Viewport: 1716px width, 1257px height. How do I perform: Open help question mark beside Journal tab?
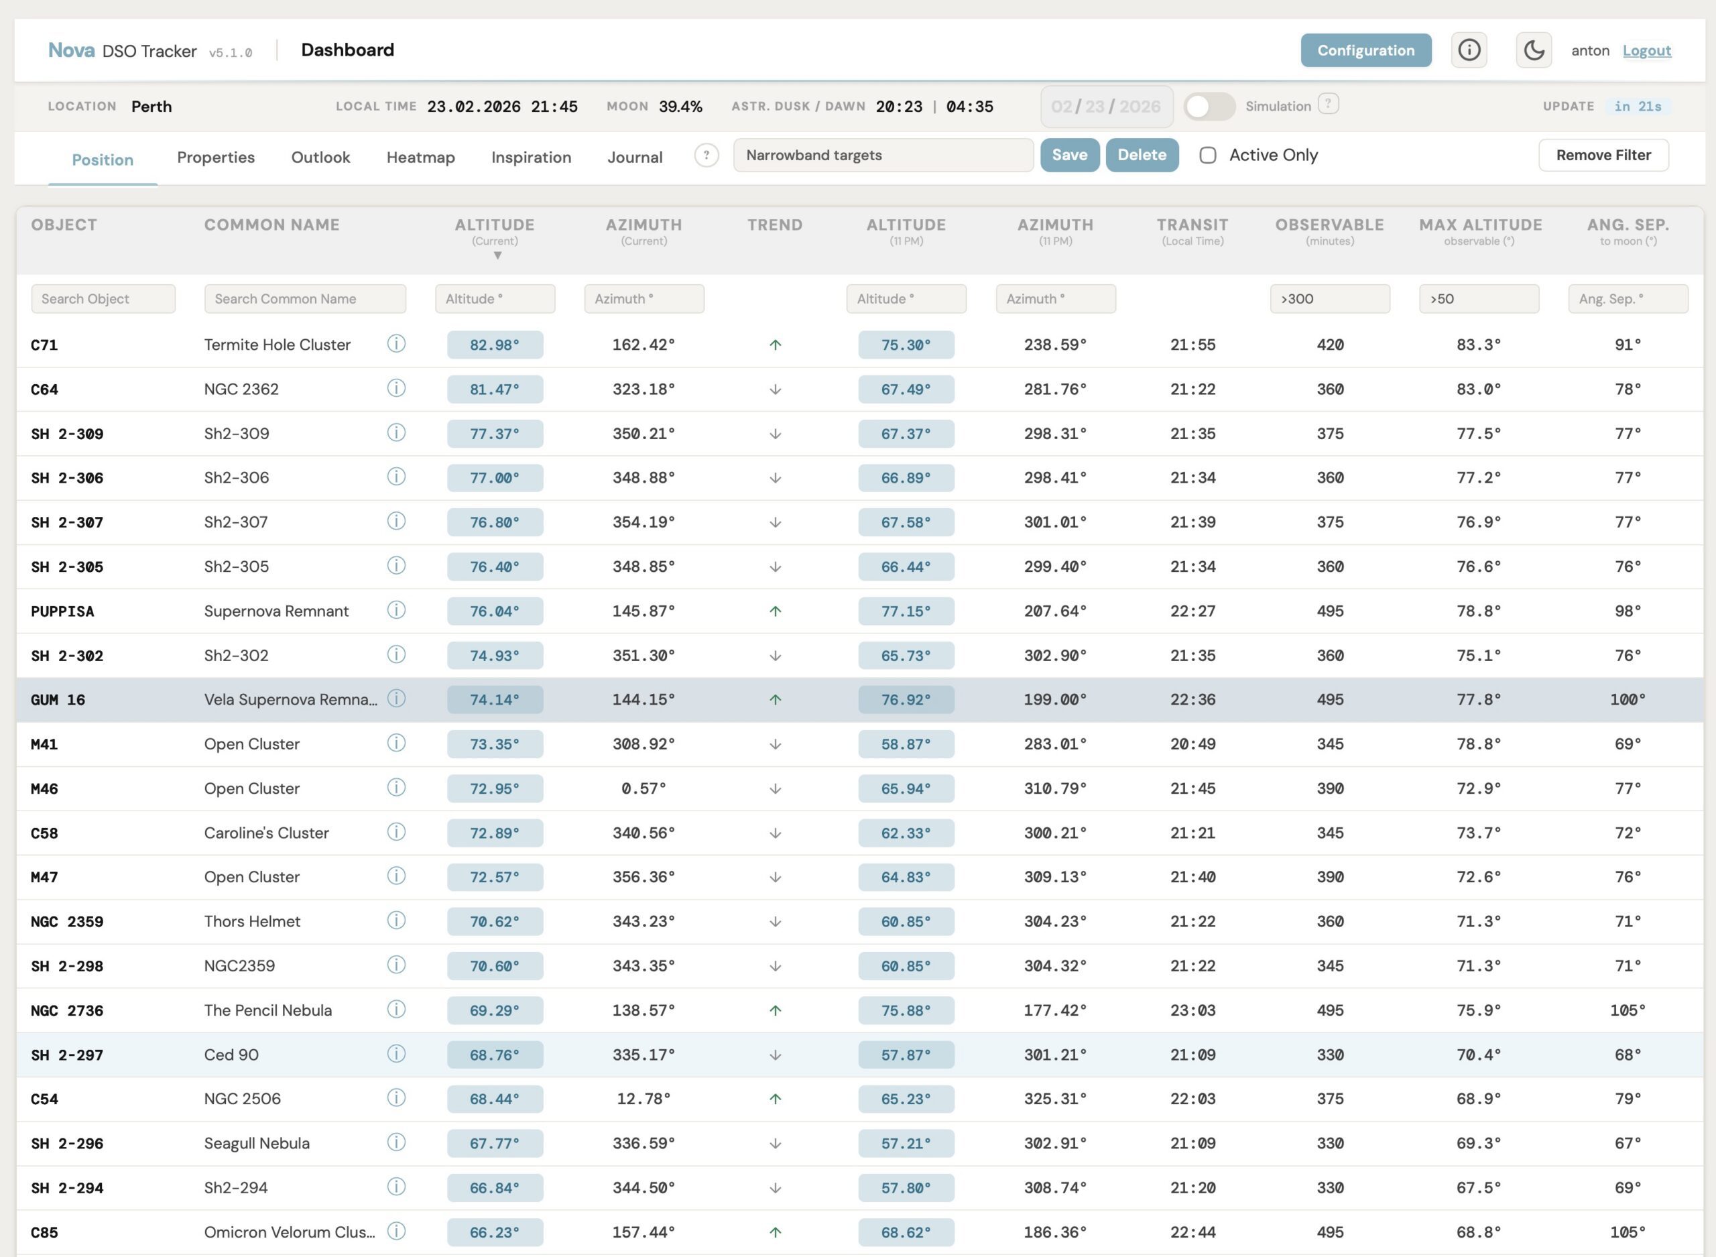(706, 156)
